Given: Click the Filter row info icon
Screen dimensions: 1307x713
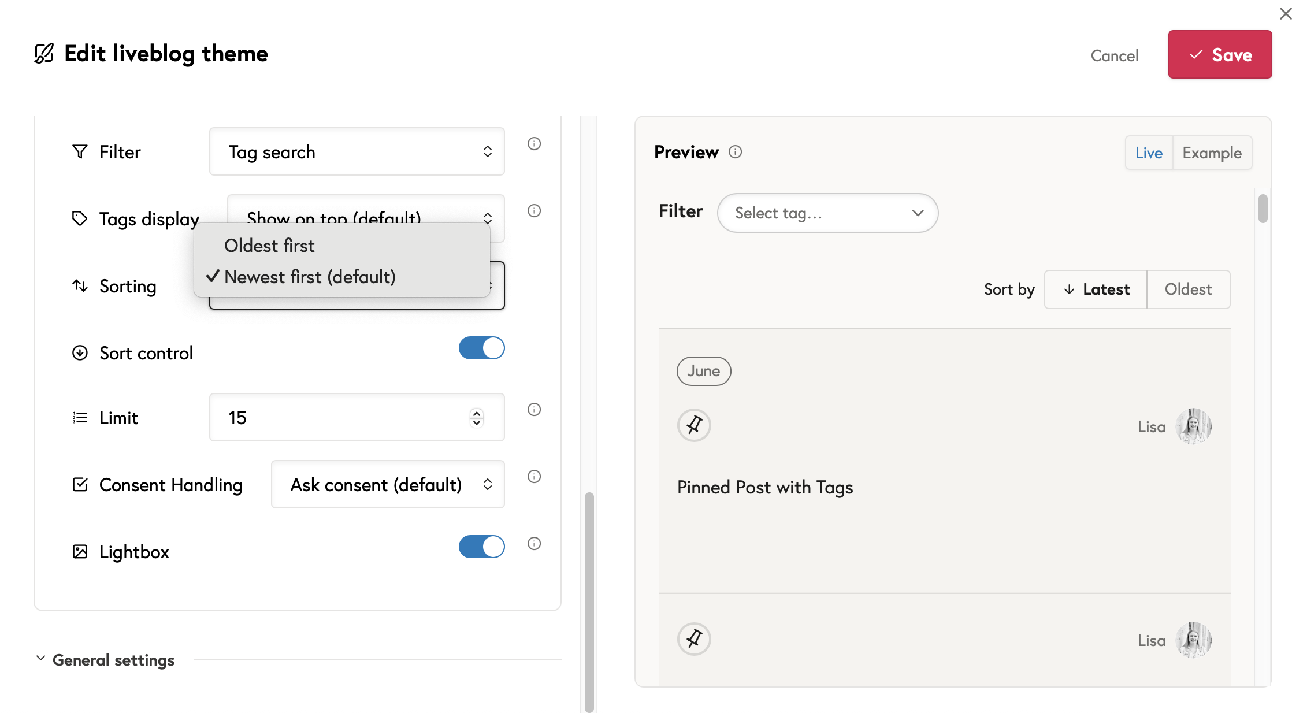Looking at the screenshot, I should tap(534, 144).
